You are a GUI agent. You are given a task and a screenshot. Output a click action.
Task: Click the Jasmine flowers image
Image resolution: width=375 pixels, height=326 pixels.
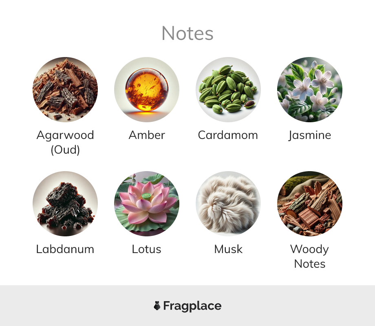[310, 90]
